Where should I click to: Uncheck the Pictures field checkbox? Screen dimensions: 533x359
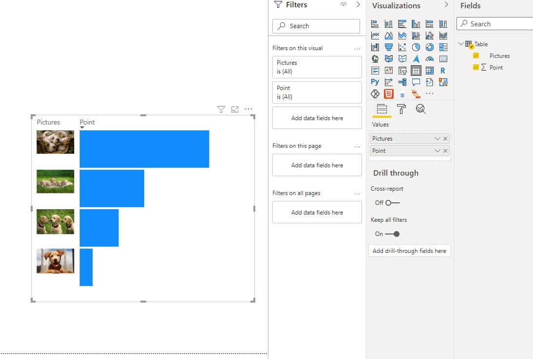[476, 55]
